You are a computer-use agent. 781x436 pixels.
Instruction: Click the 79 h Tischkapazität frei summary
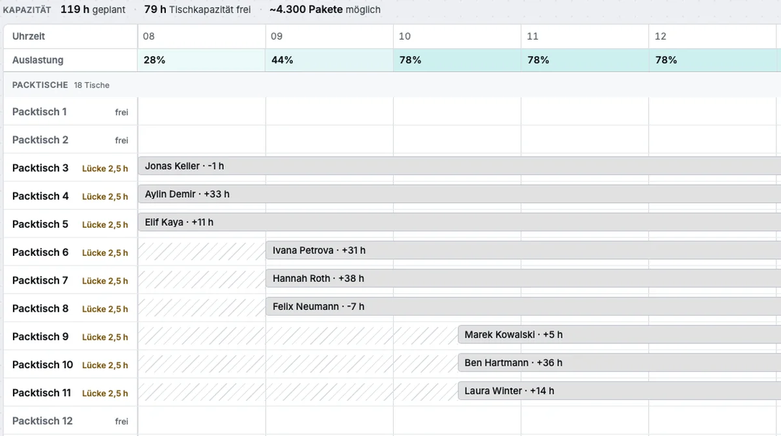(197, 10)
